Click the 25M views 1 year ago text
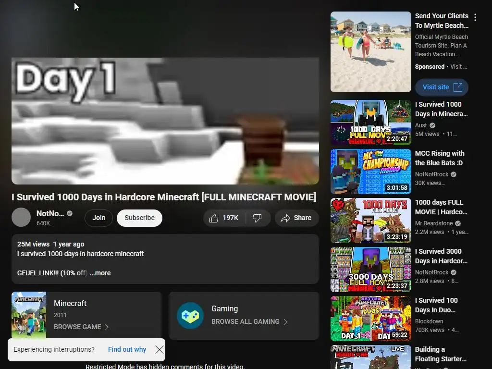This screenshot has height=369, width=492. pos(50,244)
